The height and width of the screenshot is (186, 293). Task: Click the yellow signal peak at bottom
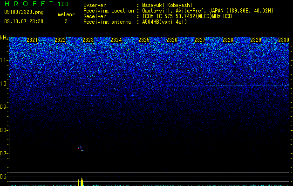[x=82, y=182]
